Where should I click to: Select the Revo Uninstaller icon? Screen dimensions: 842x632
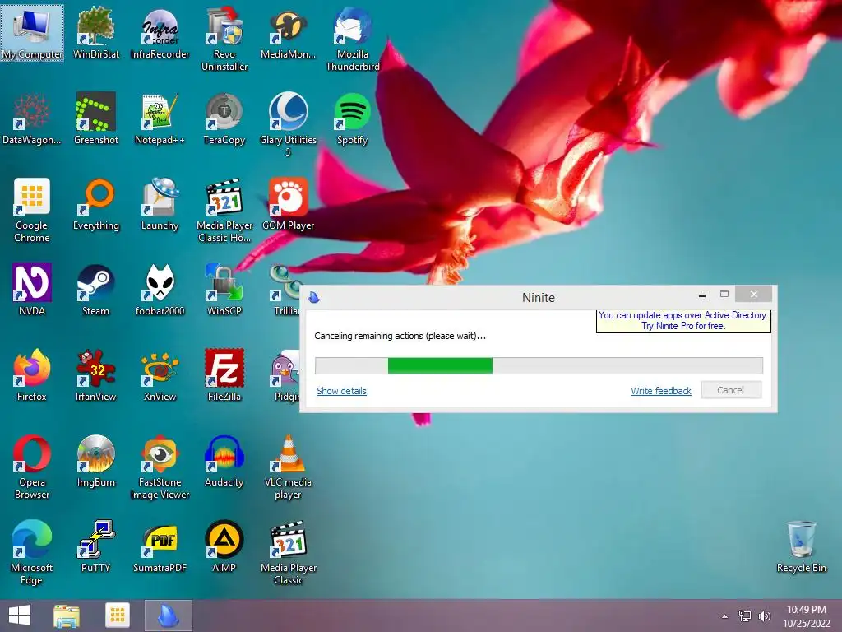click(x=224, y=39)
